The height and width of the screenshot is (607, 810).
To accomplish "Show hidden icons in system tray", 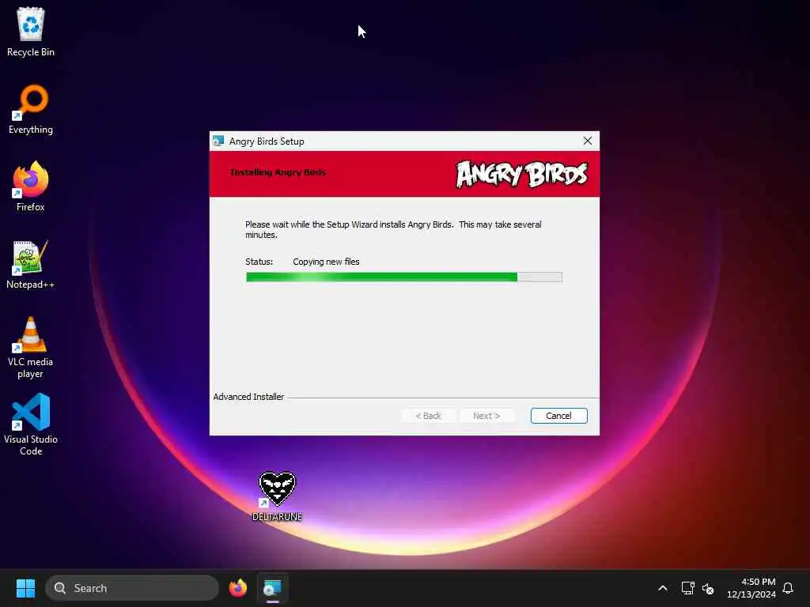I will [663, 588].
